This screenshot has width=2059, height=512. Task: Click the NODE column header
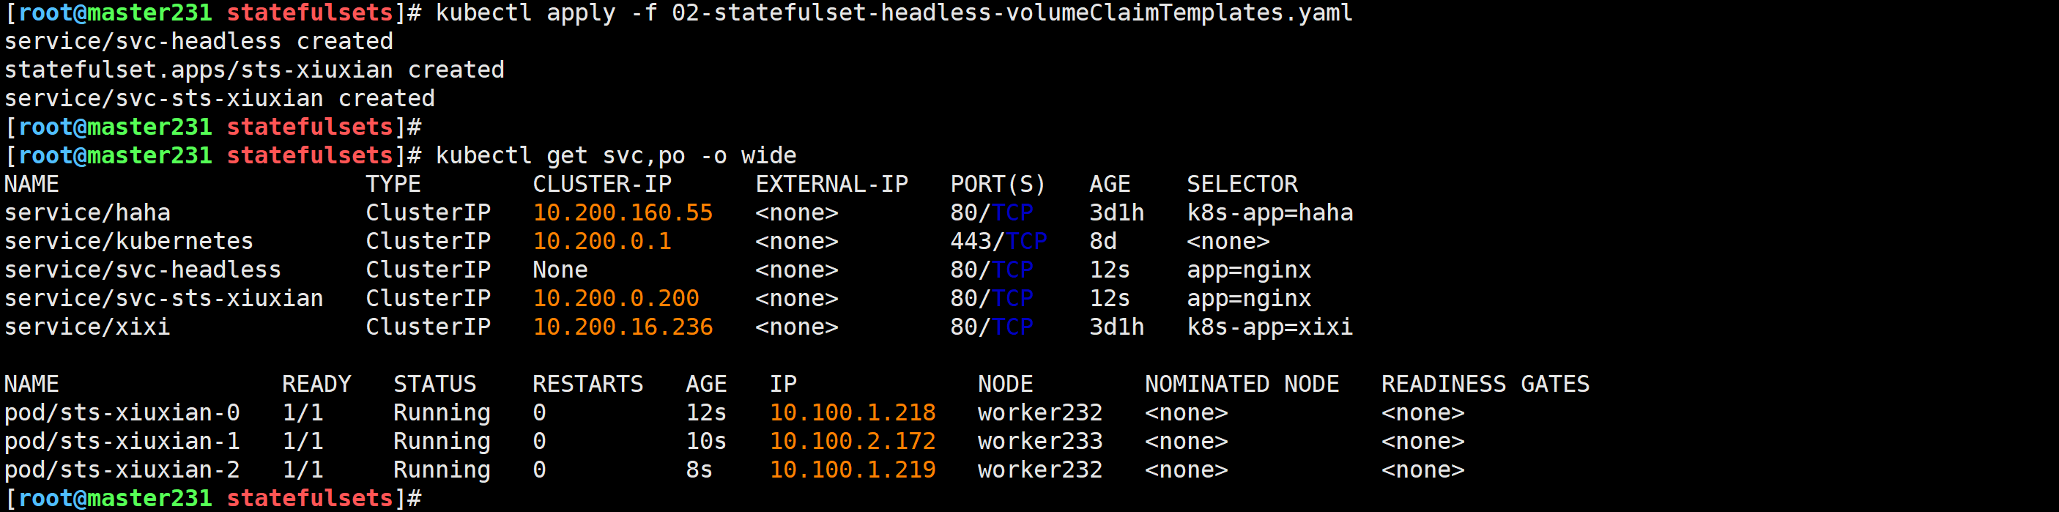tap(1006, 385)
